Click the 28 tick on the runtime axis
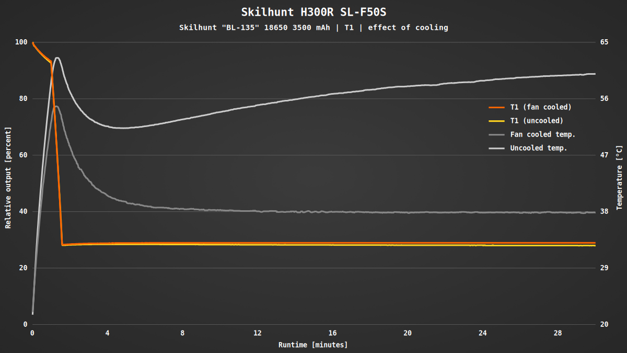 [558, 333]
